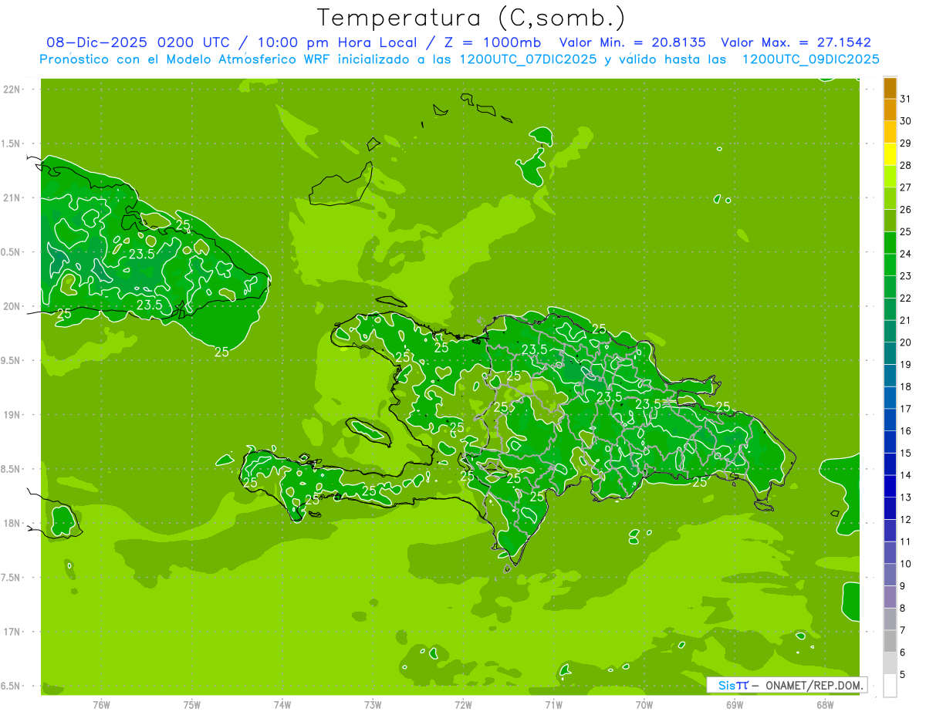This screenshot has width=926, height=715.
Task: Click the orange 31 degree color swatch
Action: 890,89
